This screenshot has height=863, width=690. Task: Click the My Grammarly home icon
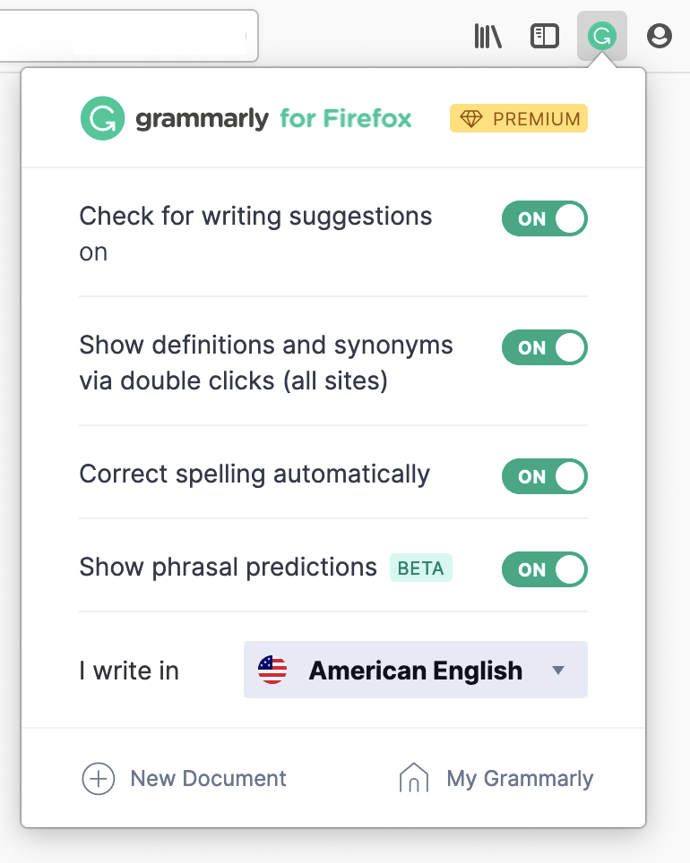[414, 779]
